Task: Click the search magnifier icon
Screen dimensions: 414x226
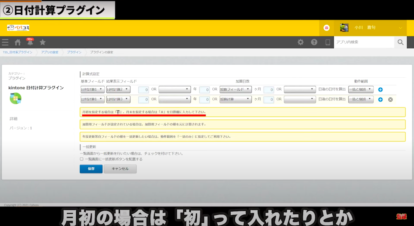Action: click(400, 42)
